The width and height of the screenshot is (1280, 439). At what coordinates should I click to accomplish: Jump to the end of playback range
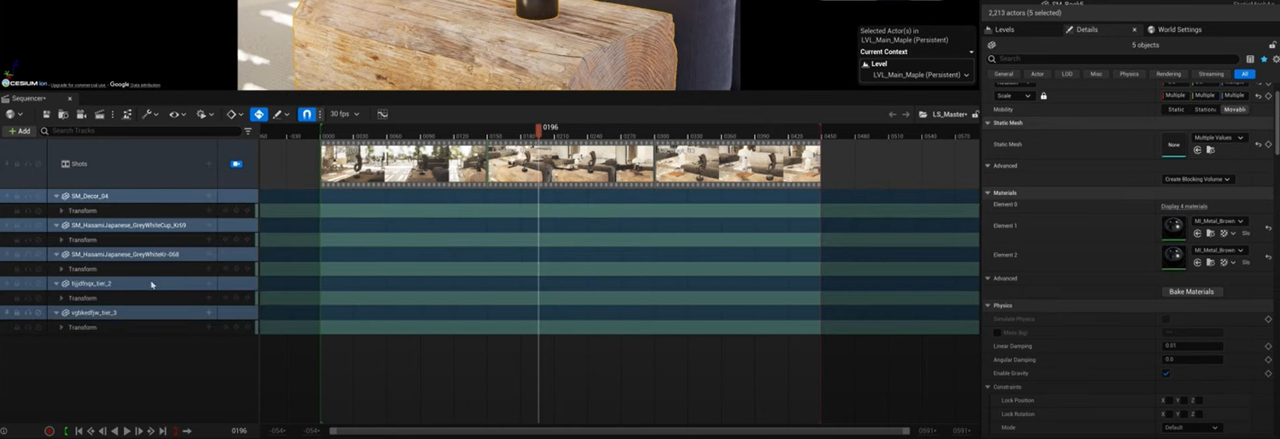[x=163, y=432]
